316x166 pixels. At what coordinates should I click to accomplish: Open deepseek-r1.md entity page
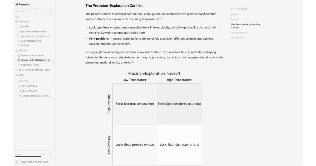point(30,65)
